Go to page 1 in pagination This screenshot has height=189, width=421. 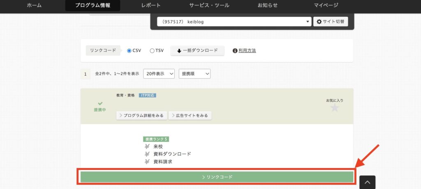pyautogui.click(x=86, y=74)
